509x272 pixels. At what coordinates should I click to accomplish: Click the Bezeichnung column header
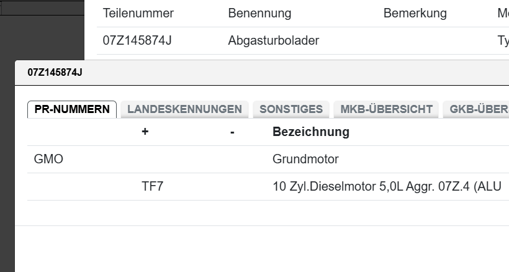pyautogui.click(x=310, y=132)
